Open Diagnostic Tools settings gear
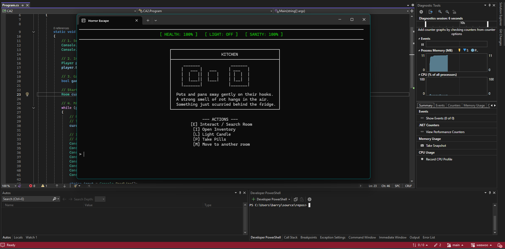 tap(421, 12)
